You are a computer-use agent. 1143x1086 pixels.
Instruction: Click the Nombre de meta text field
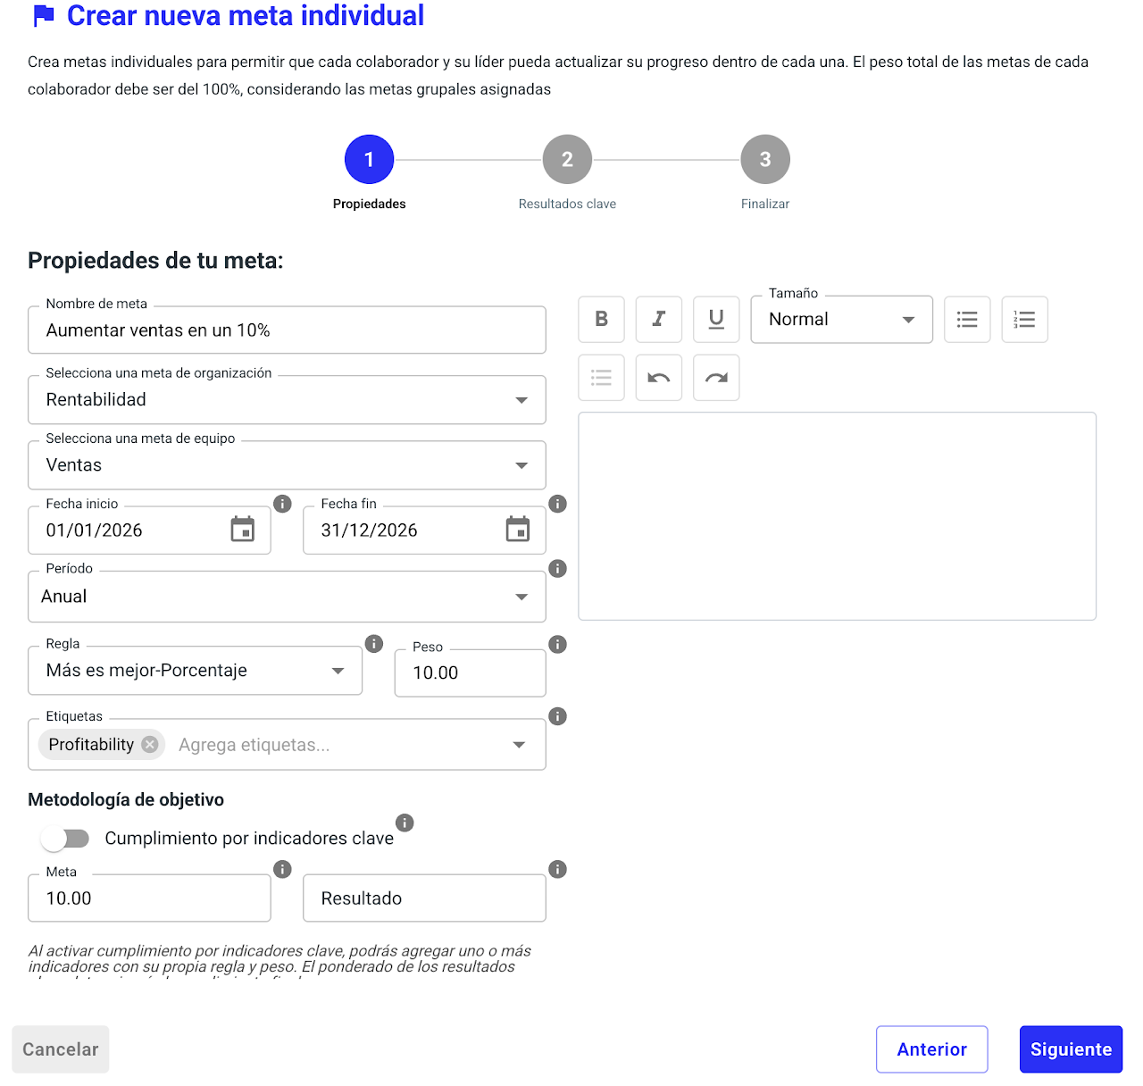coord(287,330)
